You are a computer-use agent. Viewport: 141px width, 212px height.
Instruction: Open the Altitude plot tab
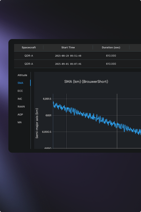click(22, 75)
